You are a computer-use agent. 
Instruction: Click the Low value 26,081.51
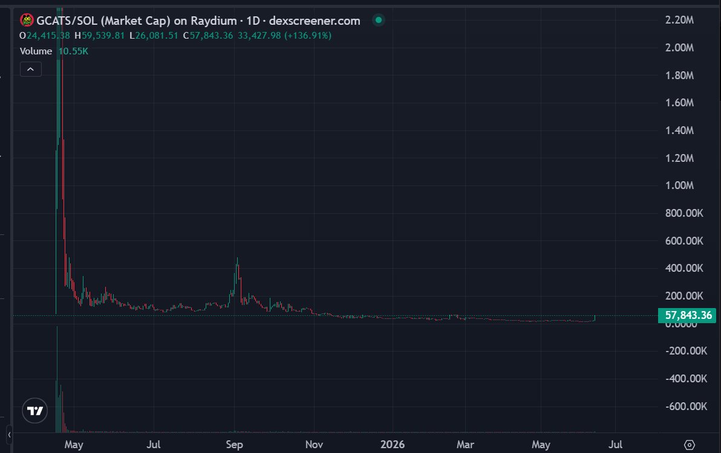point(156,36)
